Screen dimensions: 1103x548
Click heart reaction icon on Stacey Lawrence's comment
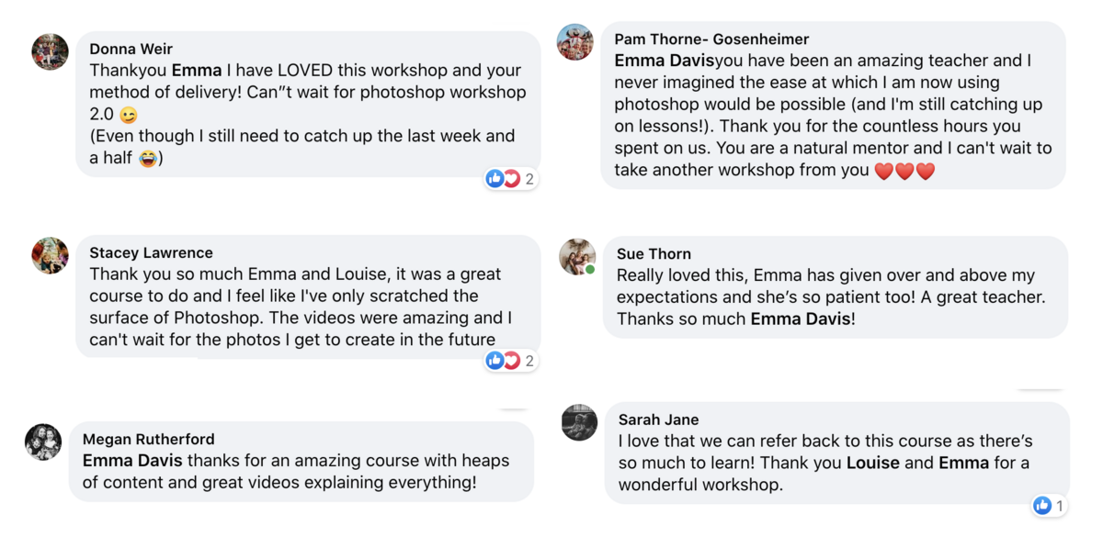[x=511, y=361]
